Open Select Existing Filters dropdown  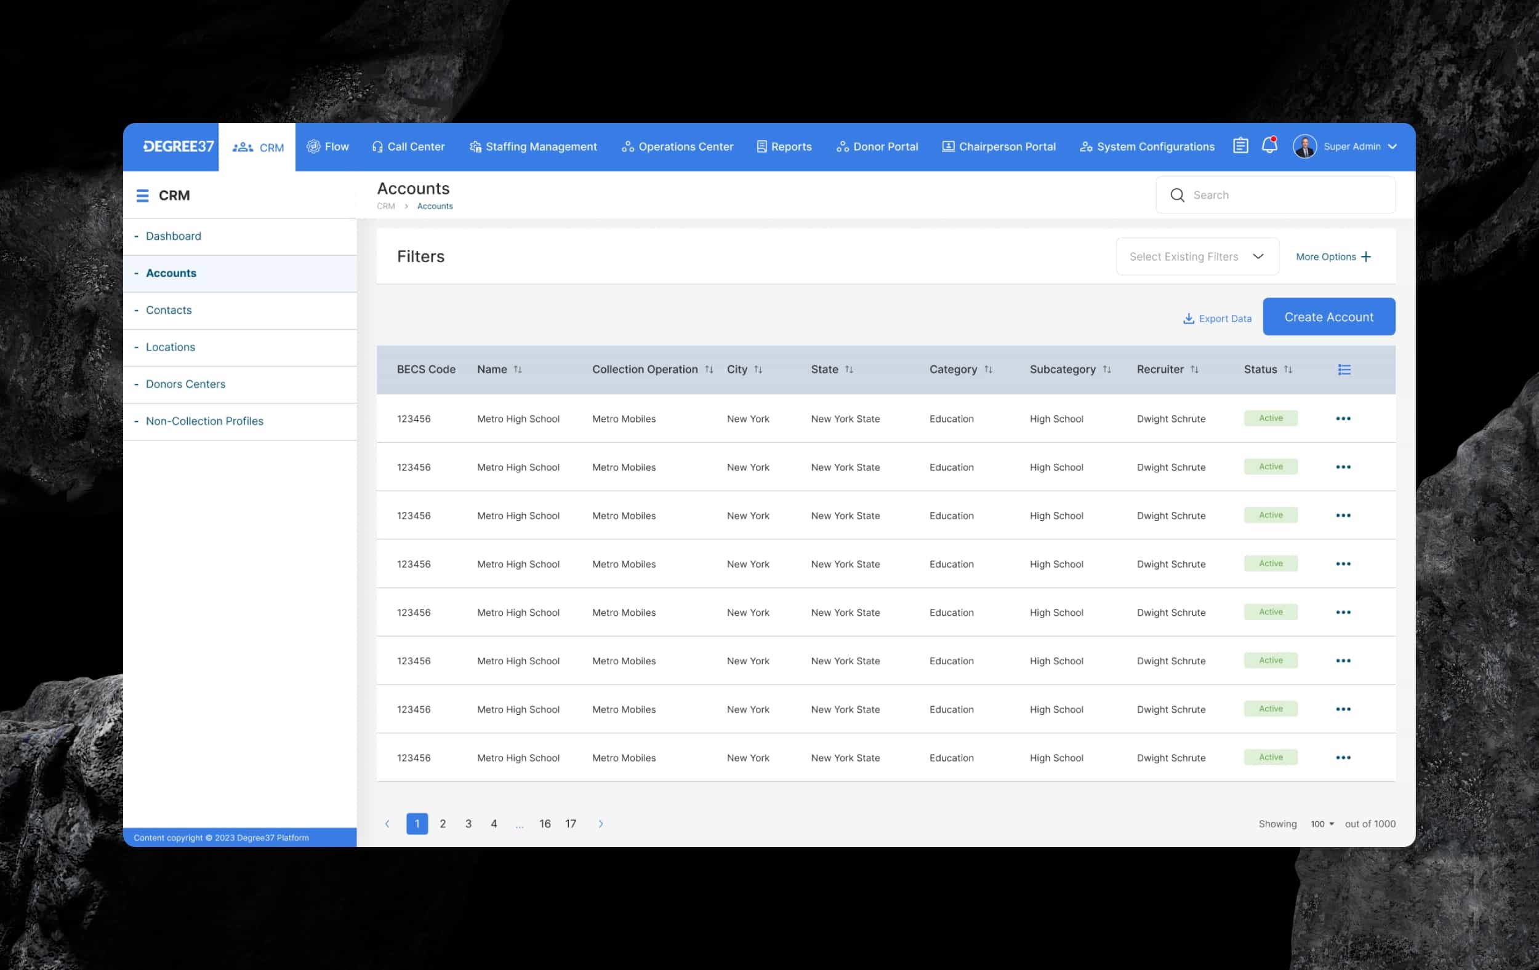click(x=1197, y=256)
